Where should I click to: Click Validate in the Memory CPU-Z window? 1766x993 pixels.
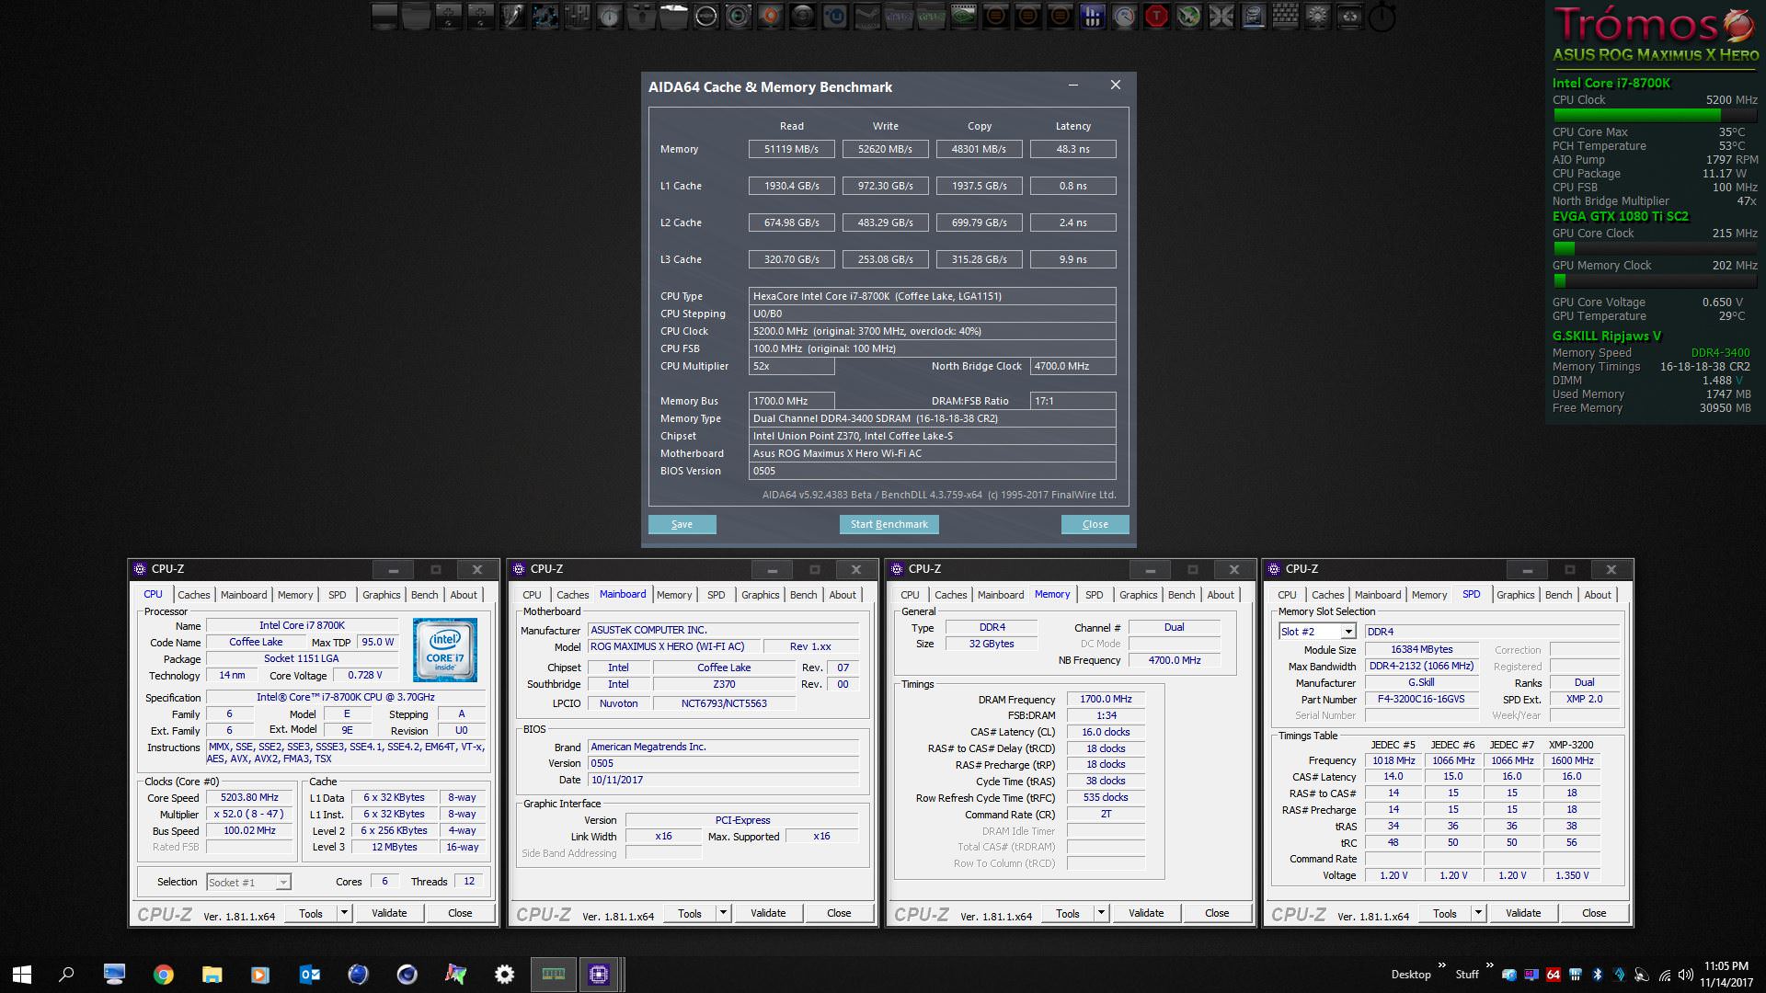click(1146, 913)
